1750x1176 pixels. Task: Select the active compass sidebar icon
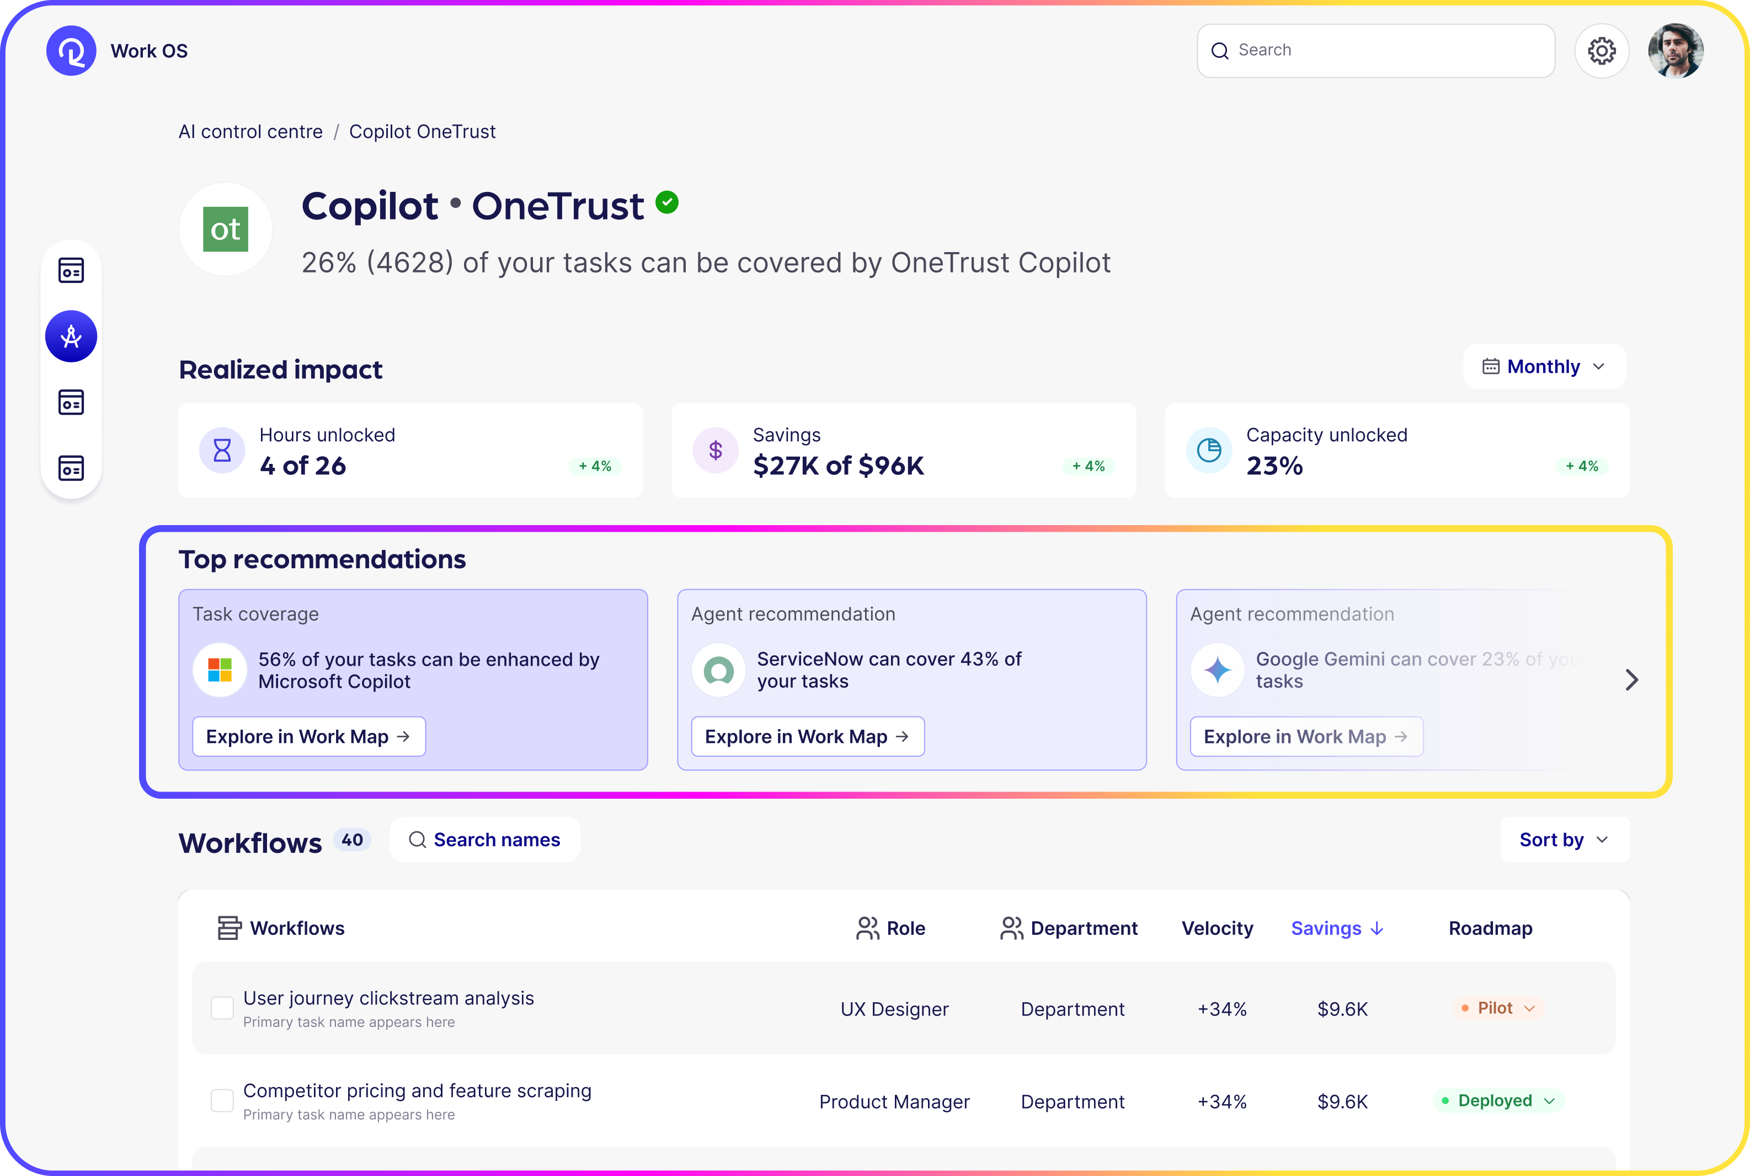point(71,336)
